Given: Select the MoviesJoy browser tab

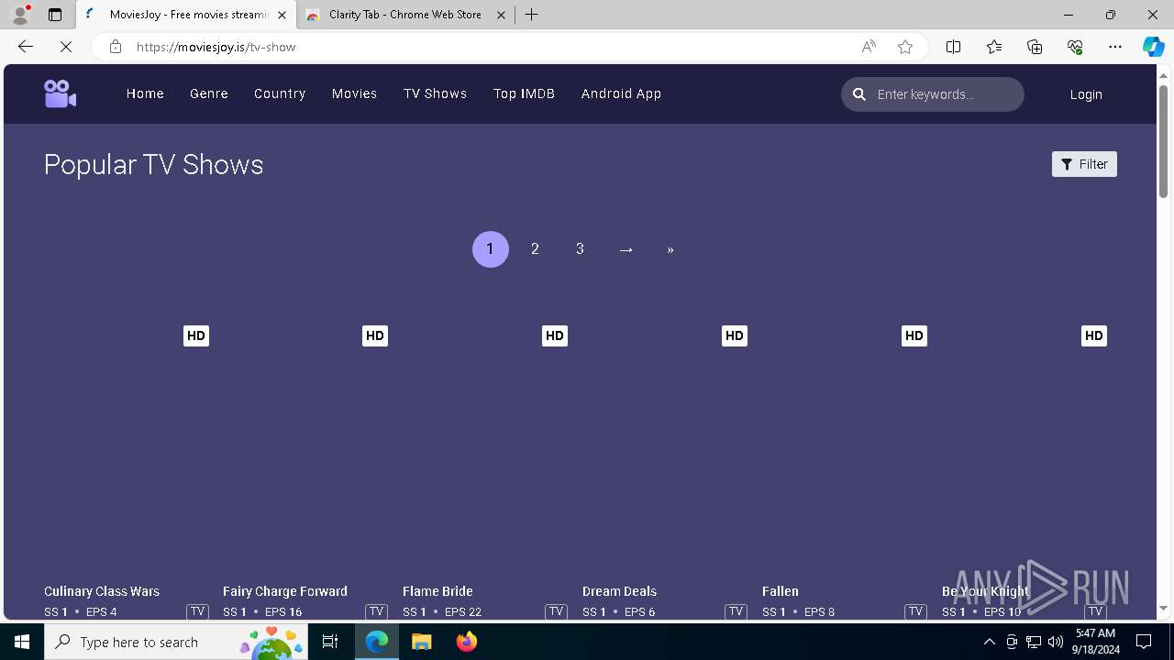Looking at the screenshot, I should click(x=187, y=15).
